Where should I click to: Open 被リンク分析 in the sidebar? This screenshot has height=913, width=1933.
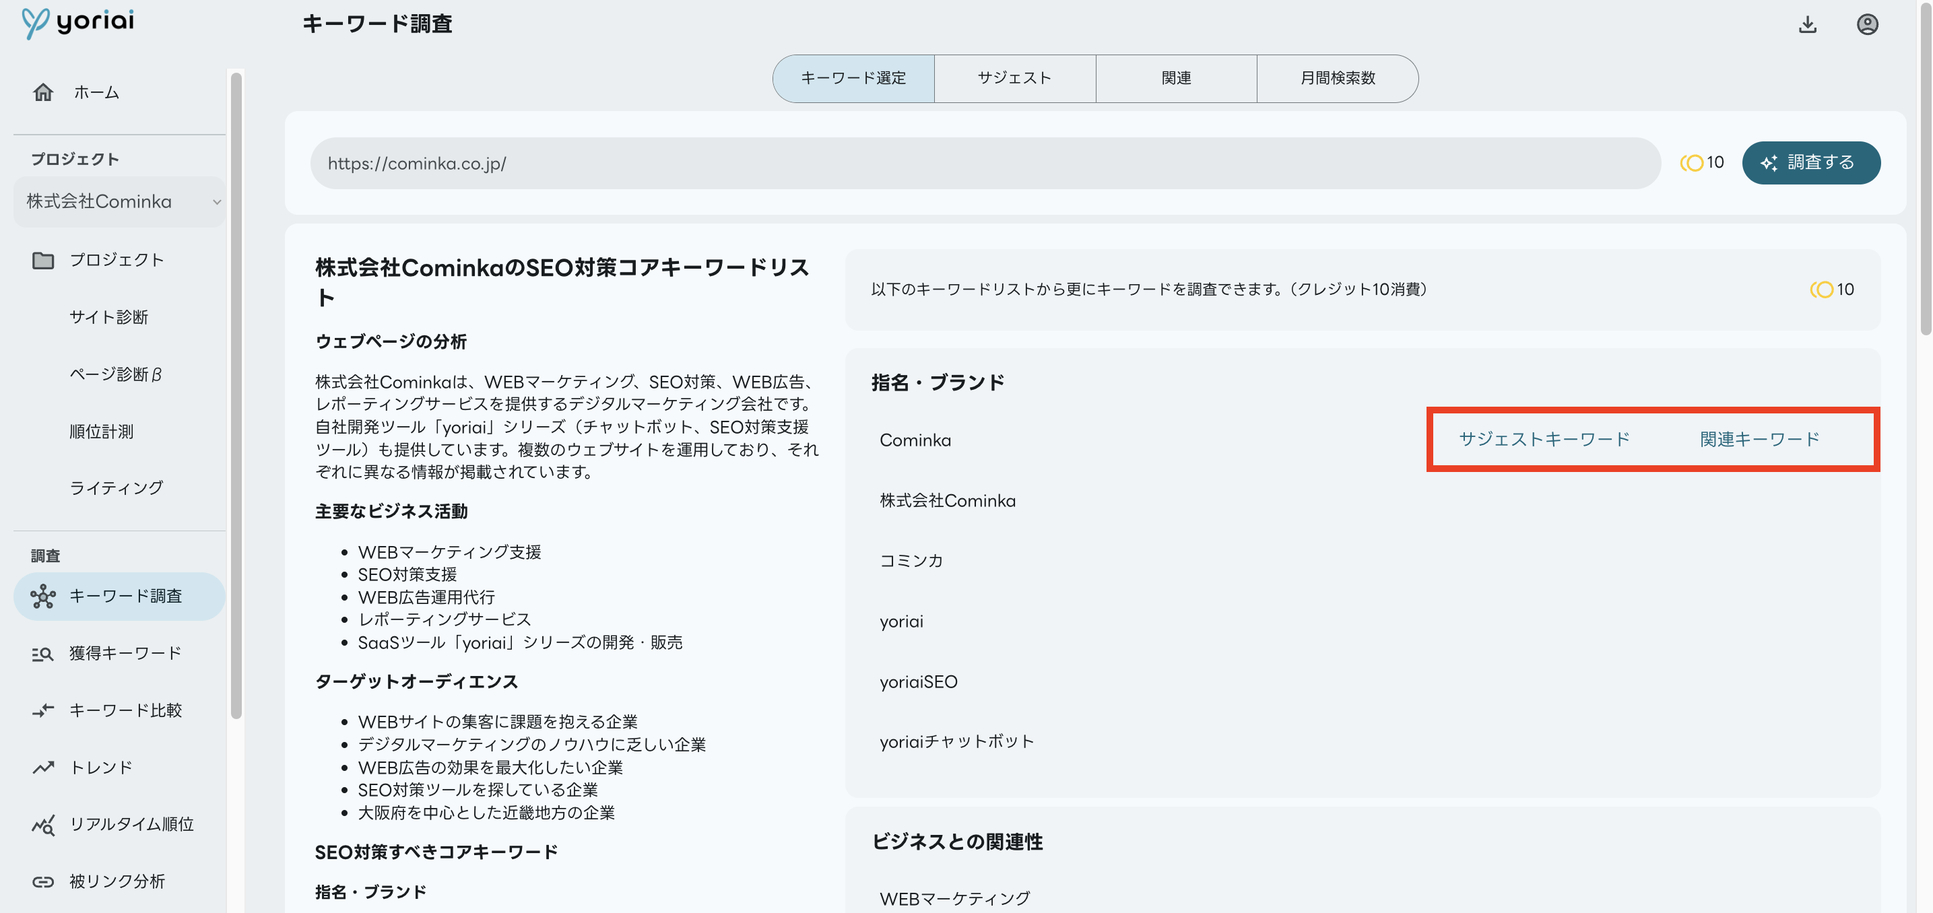pos(120,881)
